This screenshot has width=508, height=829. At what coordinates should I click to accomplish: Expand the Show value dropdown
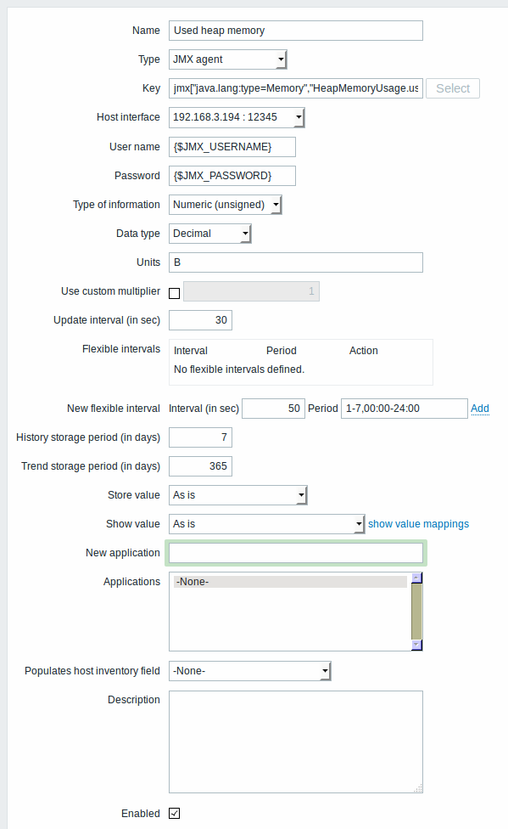266,524
